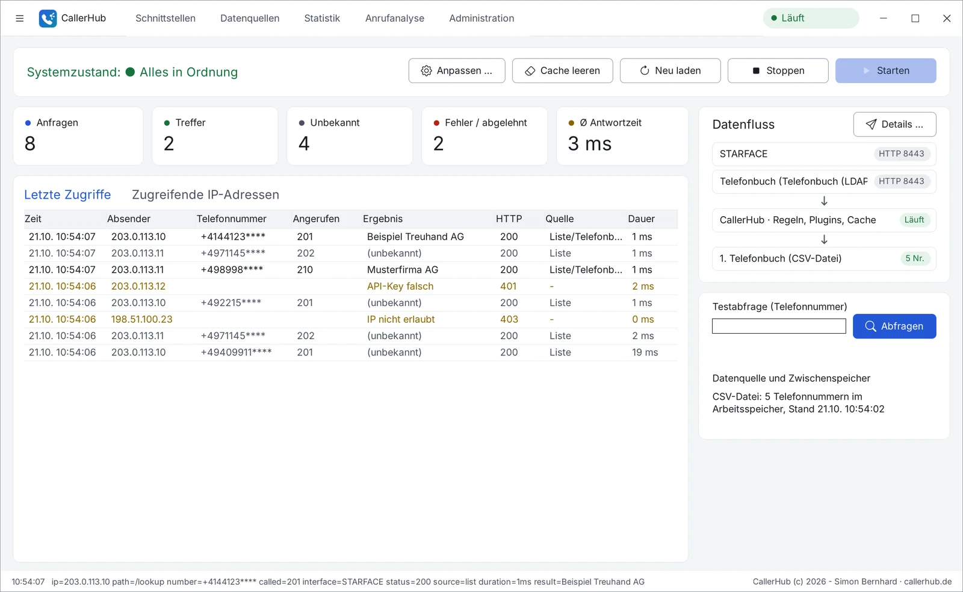The height and width of the screenshot is (592, 963).
Task: Click the Ø Antwortzeit card
Action: [622, 136]
